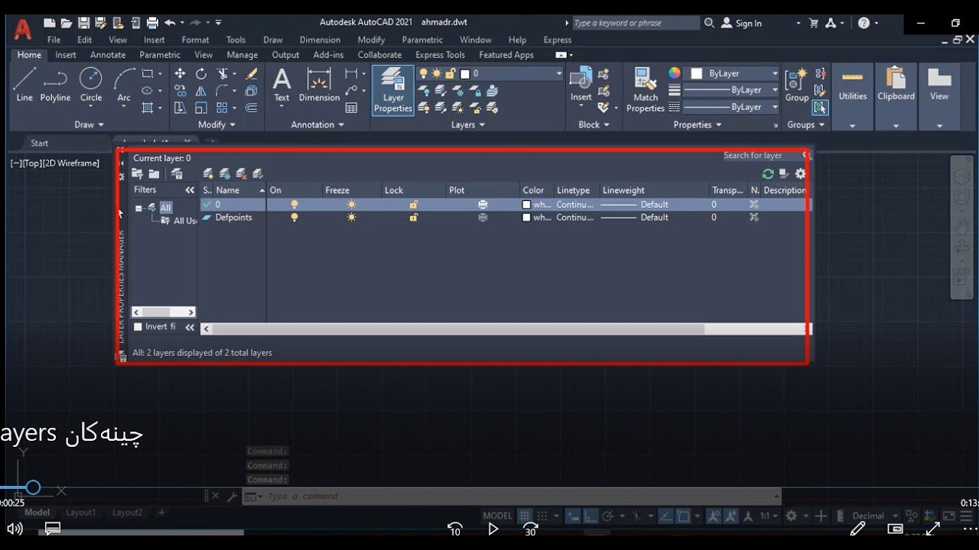Click the layer manager settings gear
Image resolution: width=979 pixels, height=550 pixels.
click(800, 174)
